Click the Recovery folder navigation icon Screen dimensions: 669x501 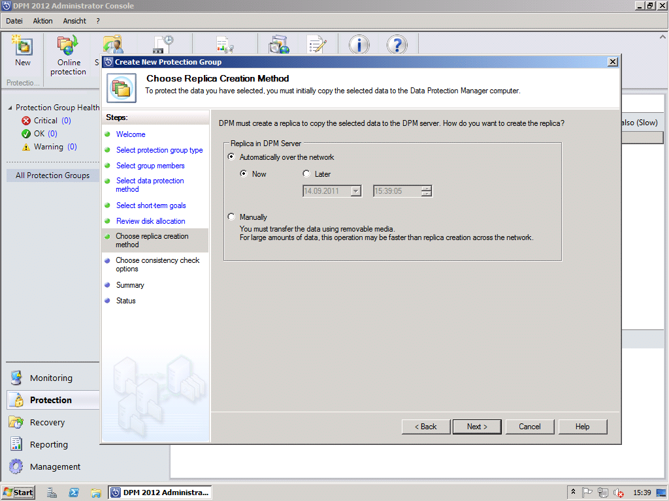[x=16, y=422]
